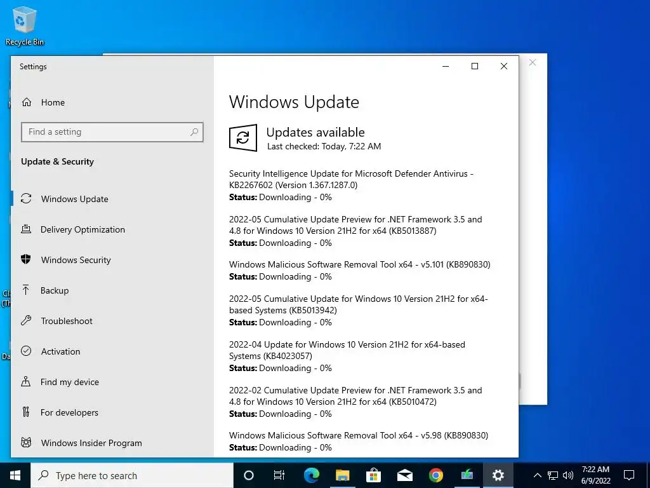
Task: Select the Malicious Software Removal Tool v5.101 entry
Action: click(360, 271)
